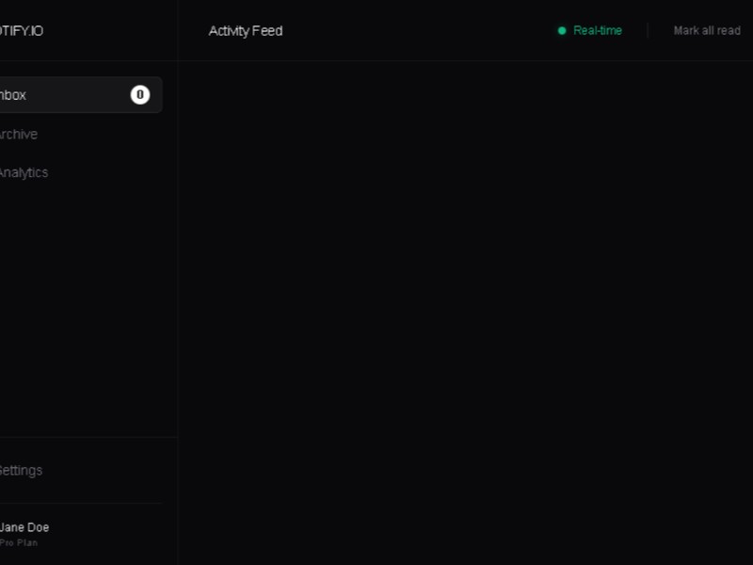Screen dimensions: 753x565
Task: Click the Real-time green color indicator
Action: coord(564,30)
